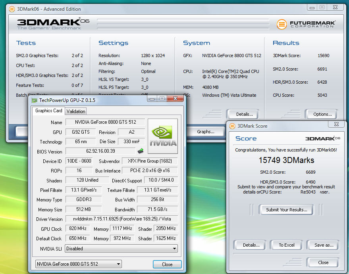The width and height of the screenshot is (349, 274).
Task: Click the GPU name field in GPU-Z
Action: [106, 122]
